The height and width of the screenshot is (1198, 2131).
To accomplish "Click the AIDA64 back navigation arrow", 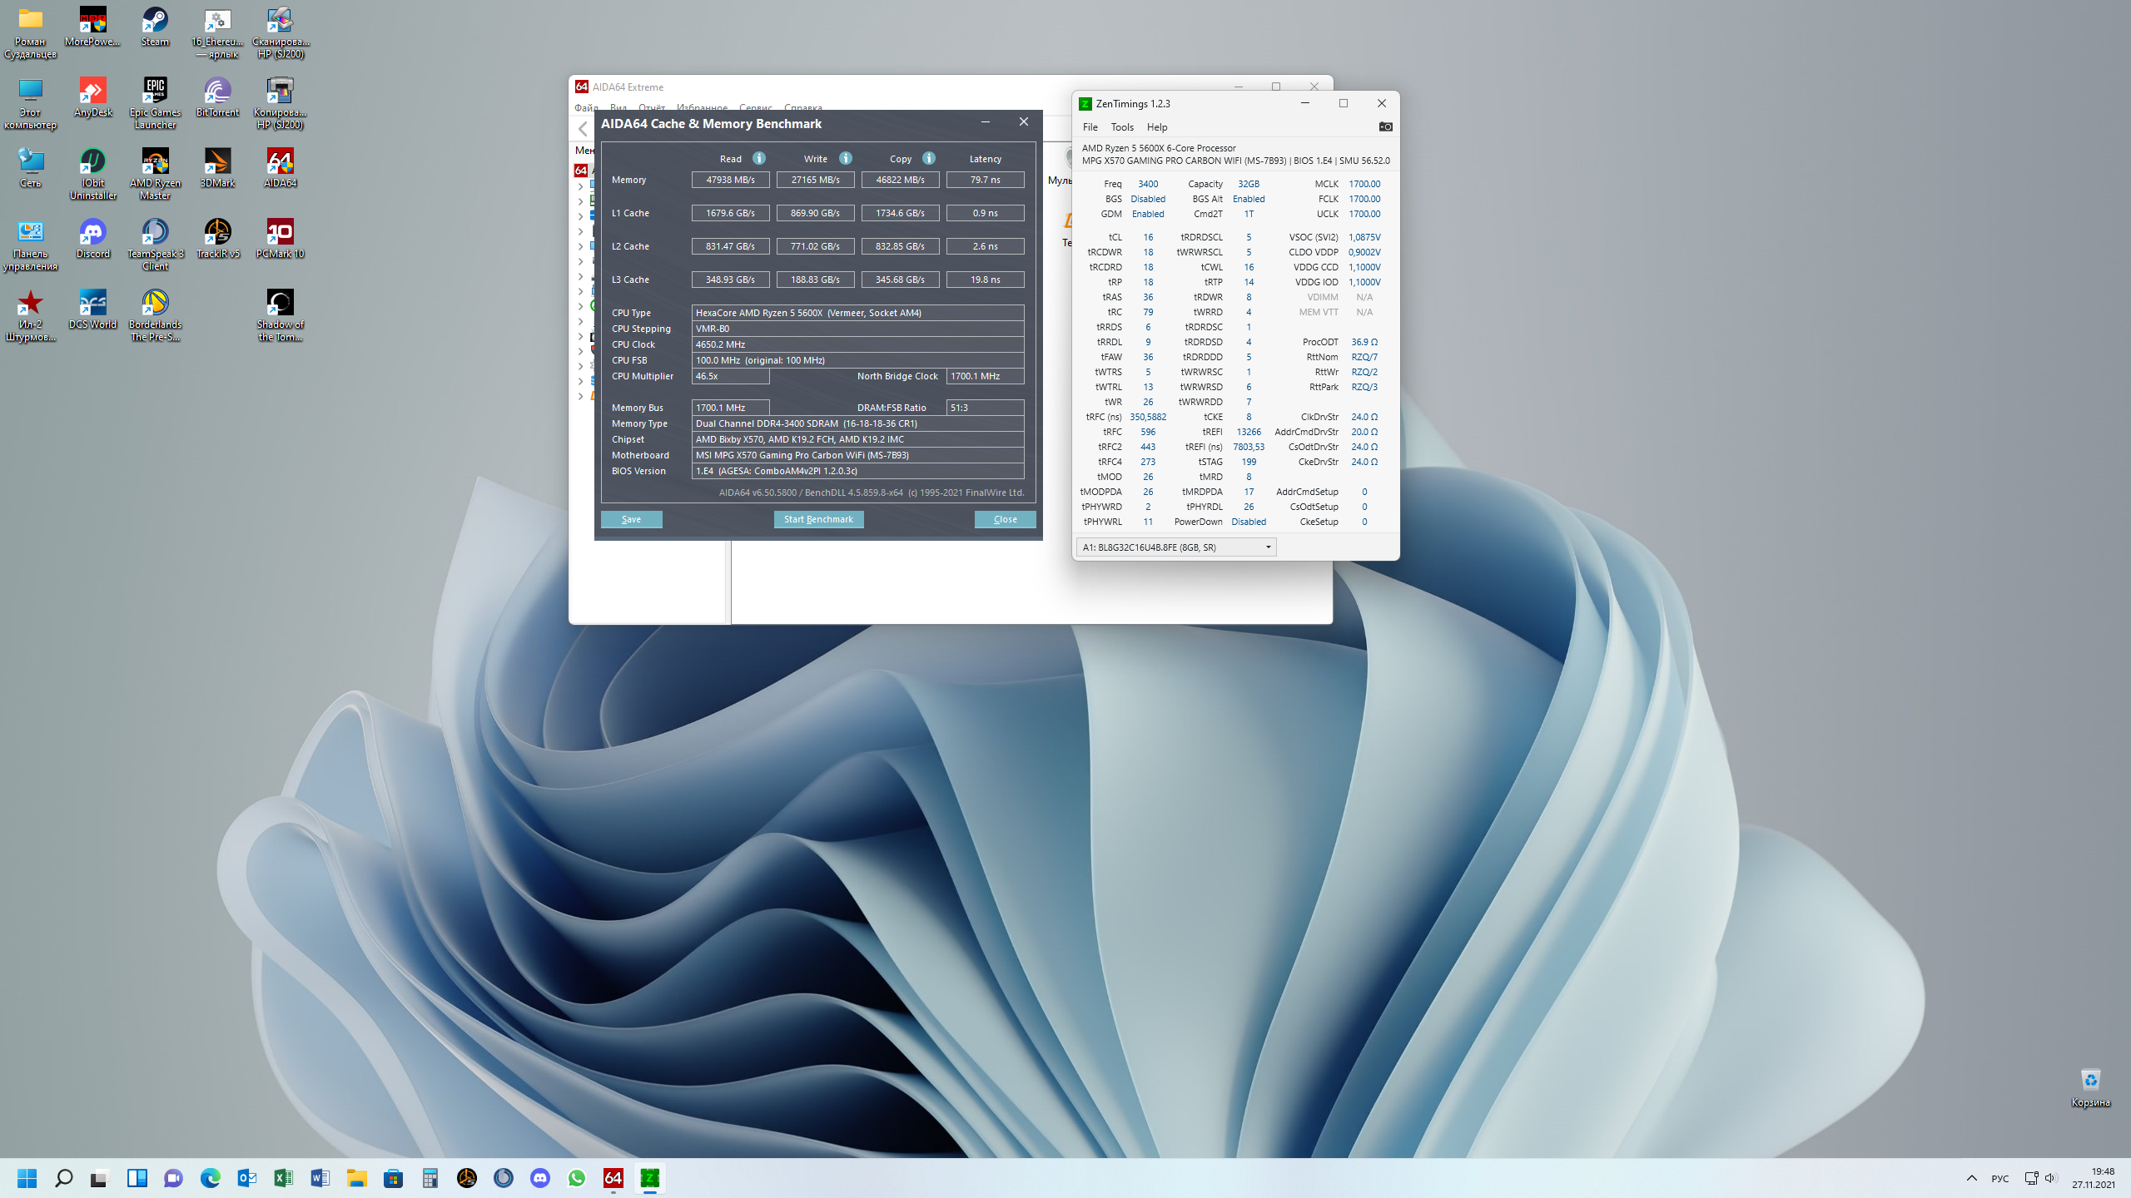I will click(x=584, y=129).
